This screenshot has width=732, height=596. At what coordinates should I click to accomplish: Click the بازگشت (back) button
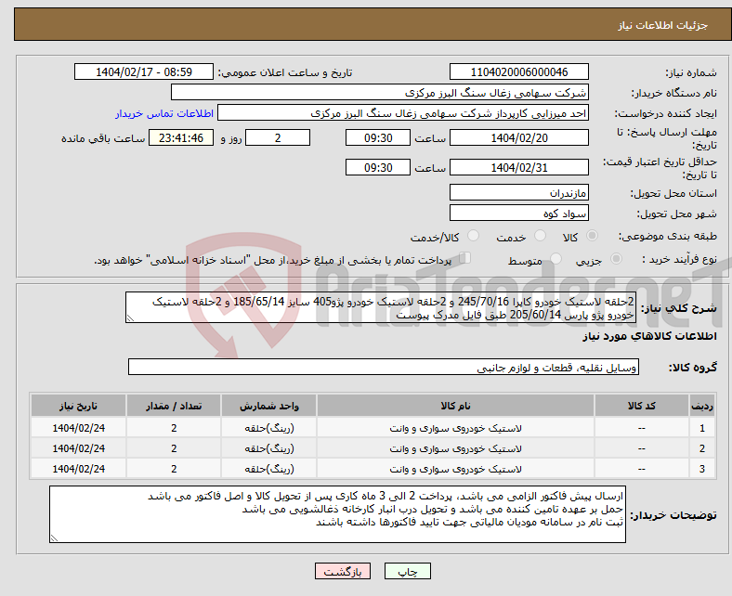coord(342,571)
